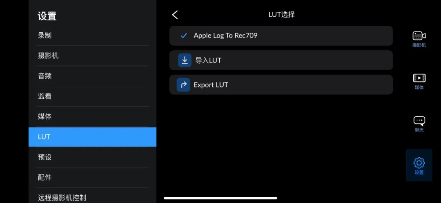Image resolution: width=441 pixels, height=203 pixels.
Task: Select the highlighted LUT sidebar item
Action: tap(92, 137)
